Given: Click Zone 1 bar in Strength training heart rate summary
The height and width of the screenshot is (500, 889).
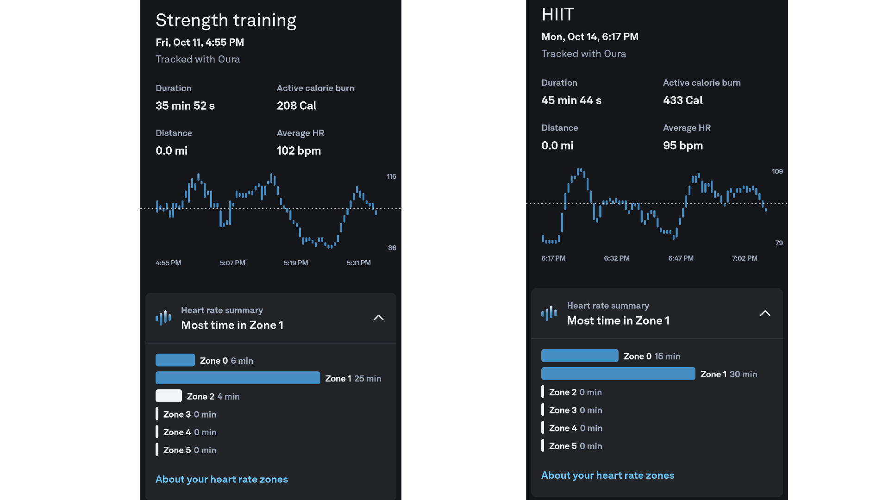Looking at the screenshot, I should point(238,378).
